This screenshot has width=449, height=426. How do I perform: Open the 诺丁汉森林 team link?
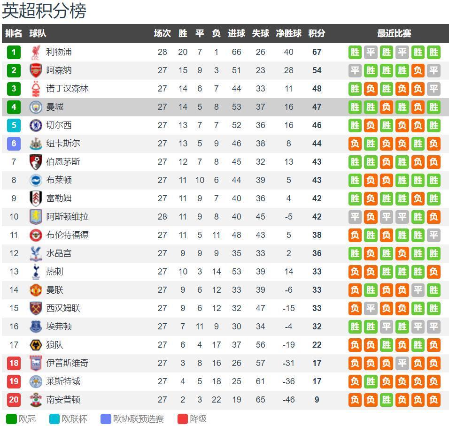(x=67, y=89)
